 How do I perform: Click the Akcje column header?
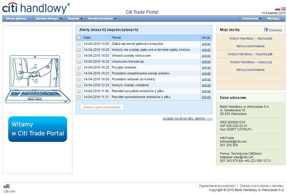pos(206,38)
